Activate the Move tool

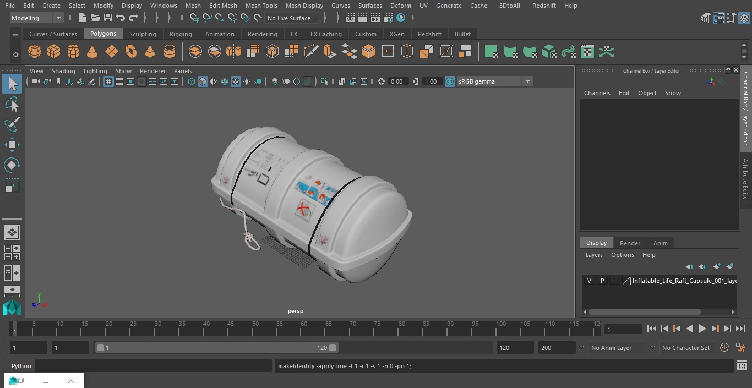(12, 145)
